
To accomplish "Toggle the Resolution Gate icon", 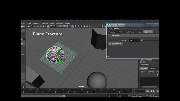I will 54,26.
